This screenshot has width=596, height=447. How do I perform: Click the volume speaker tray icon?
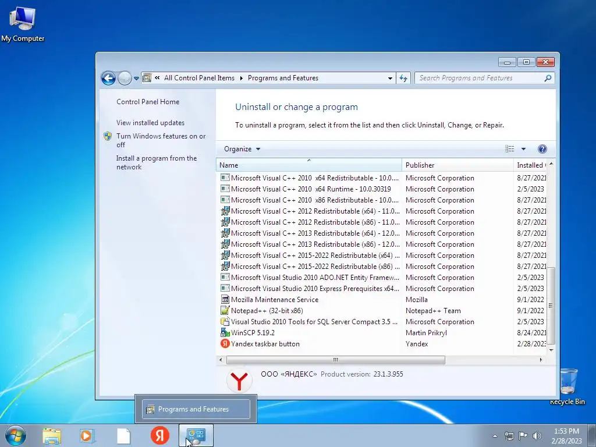click(x=537, y=436)
